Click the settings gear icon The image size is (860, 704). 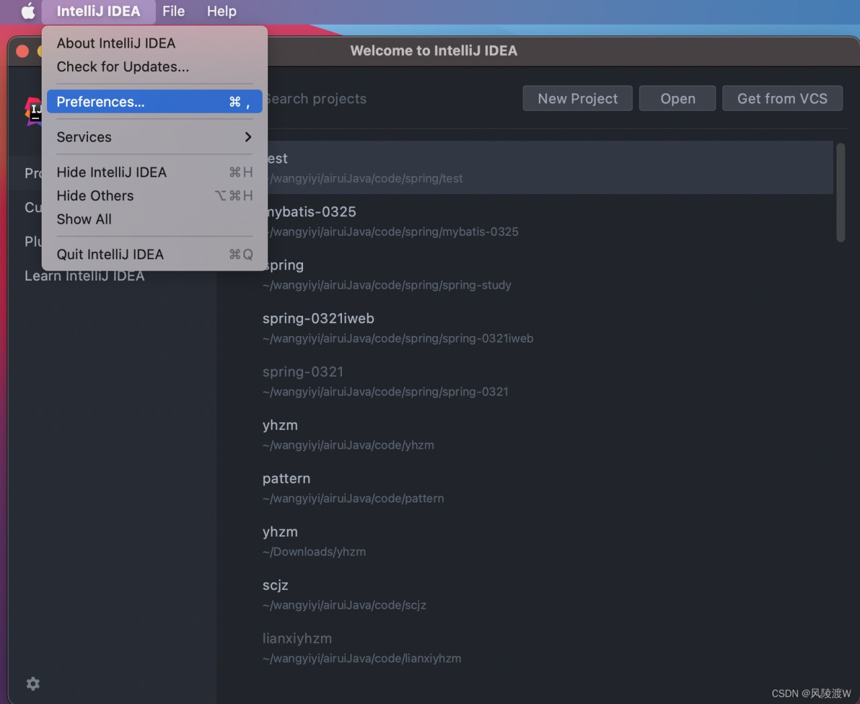click(33, 683)
